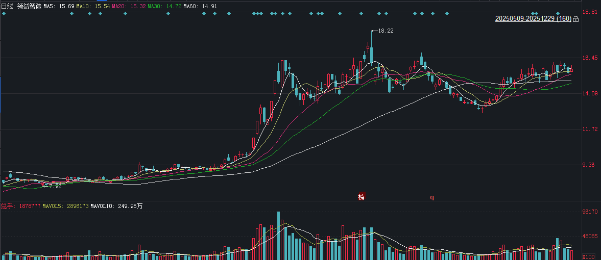Click the lock icon beside the date range
This screenshot has height=260, width=601.
pos(576,19)
